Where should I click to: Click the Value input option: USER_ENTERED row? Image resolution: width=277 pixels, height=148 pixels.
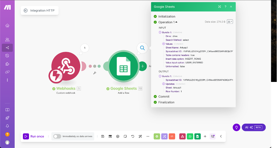coord(184,63)
